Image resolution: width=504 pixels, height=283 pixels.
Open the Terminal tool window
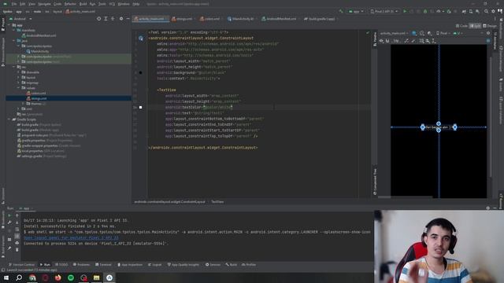(103, 265)
